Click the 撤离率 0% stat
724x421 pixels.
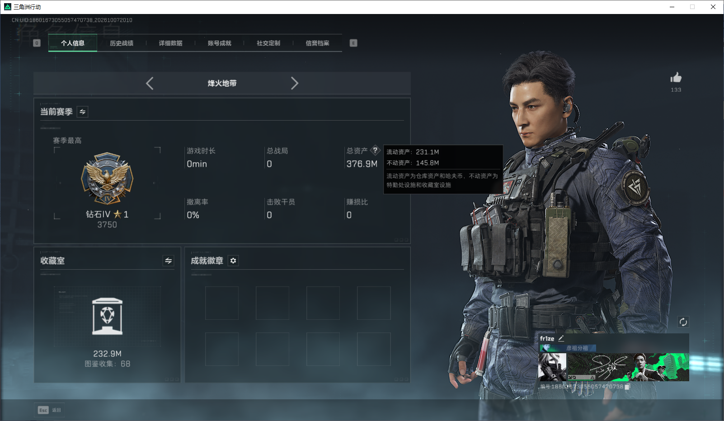point(197,208)
